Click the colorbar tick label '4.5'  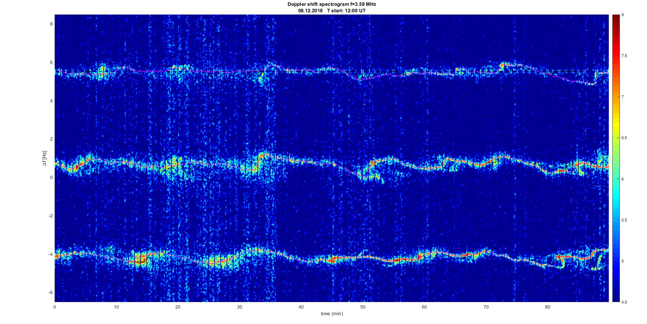click(x=624, y=302)
